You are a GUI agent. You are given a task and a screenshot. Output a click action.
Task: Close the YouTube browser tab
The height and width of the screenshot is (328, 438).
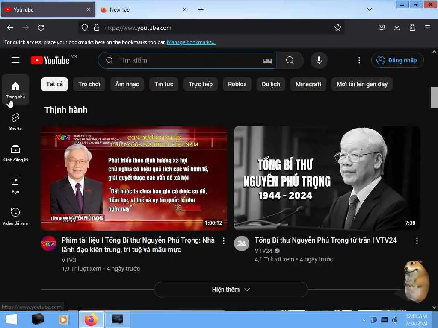(88, 9)
